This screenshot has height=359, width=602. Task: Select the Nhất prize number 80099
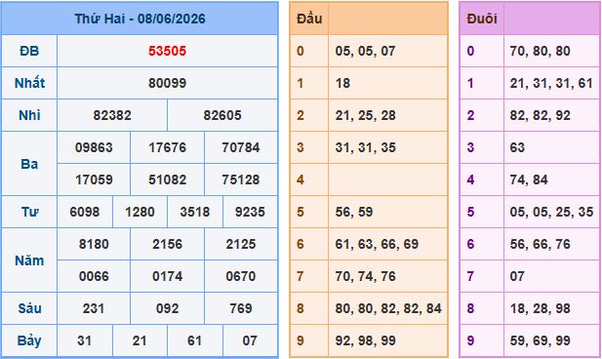168,83
